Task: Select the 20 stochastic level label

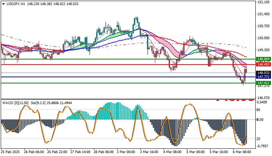Action: [x=258, y=139]
